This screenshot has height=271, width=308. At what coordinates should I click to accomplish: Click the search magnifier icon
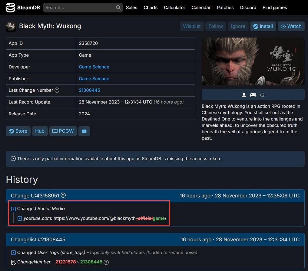coord(118,8)
